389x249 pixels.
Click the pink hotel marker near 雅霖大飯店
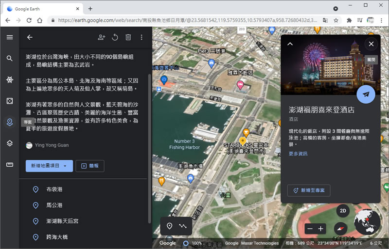click(x=240, y=85)
